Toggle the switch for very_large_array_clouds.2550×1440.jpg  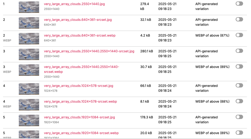[x=239, y=4]
